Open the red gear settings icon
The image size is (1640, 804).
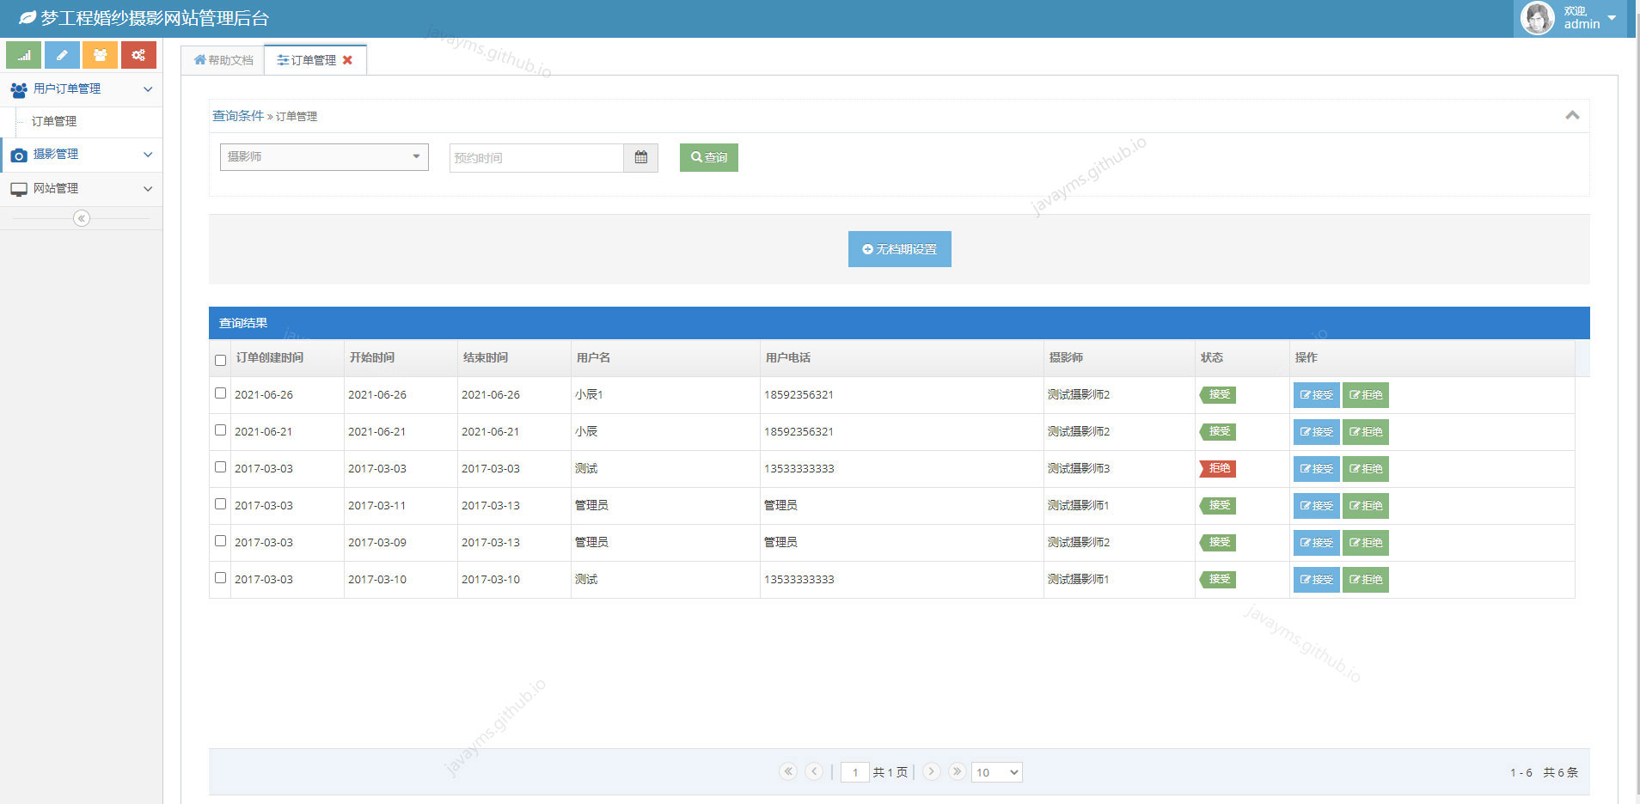coord(139,54)
